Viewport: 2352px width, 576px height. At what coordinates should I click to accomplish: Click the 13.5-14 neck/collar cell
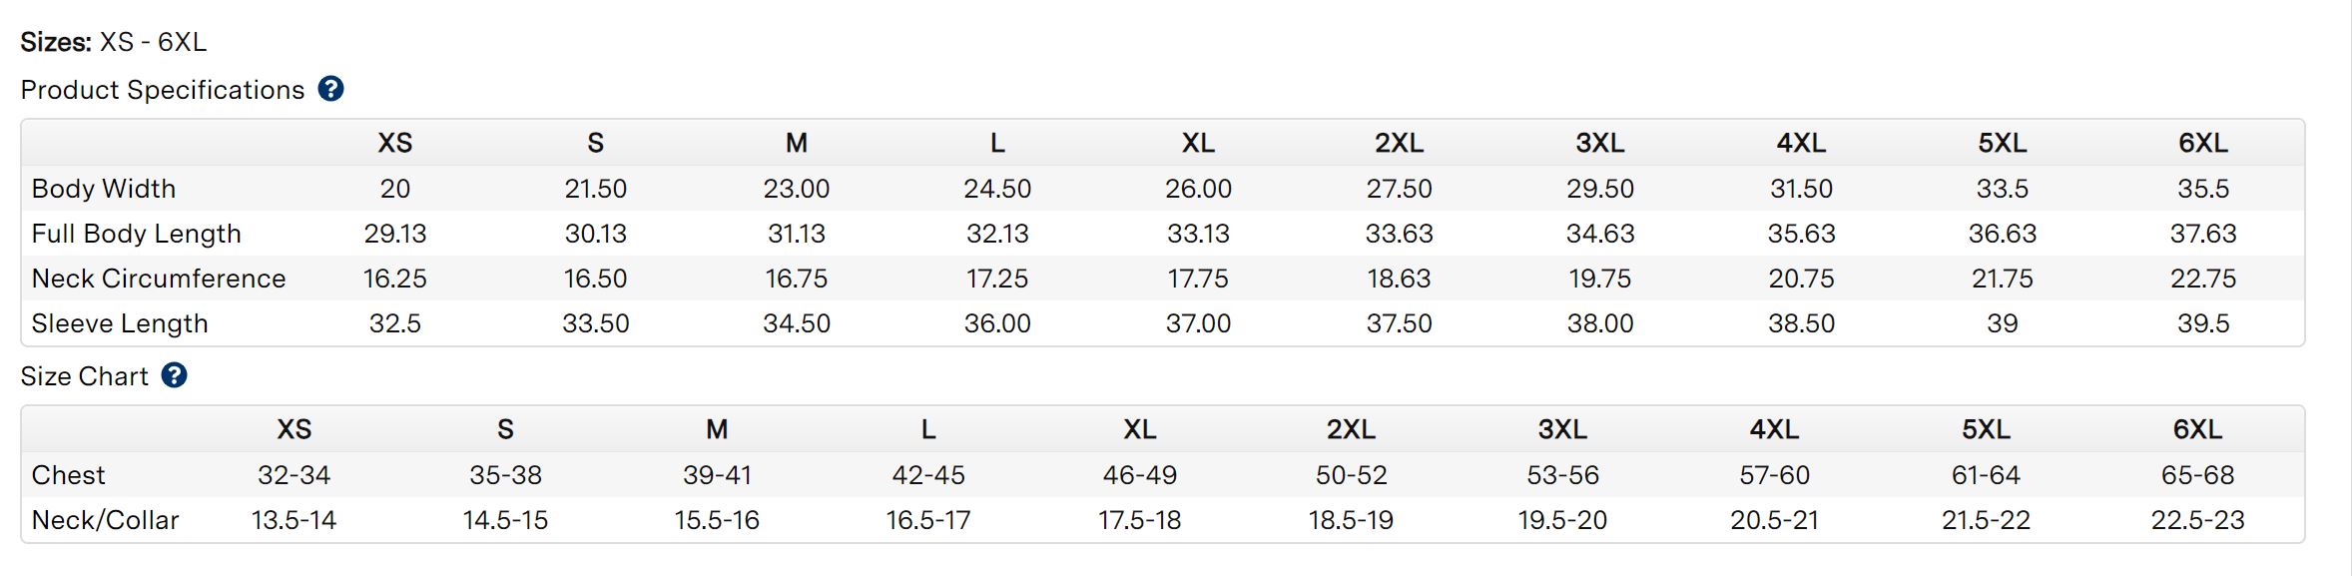tap(294, 520)
